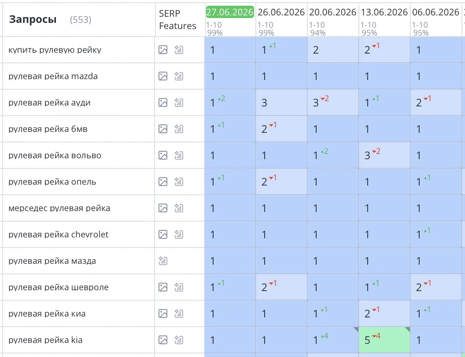The image size is (465, 357).
Task: Click the Запросы column header
Action: pos(33,19)
